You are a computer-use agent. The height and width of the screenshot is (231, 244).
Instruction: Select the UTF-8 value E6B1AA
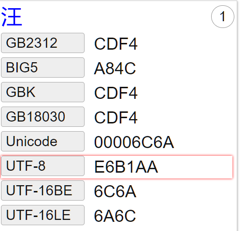pyautogui.click(x=126, y=167)
